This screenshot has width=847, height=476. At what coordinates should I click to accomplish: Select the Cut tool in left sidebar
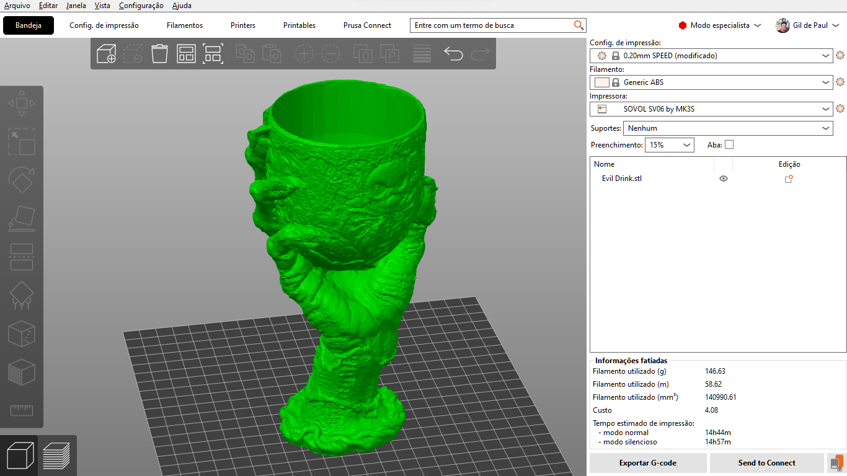click(x=22, y=257)
